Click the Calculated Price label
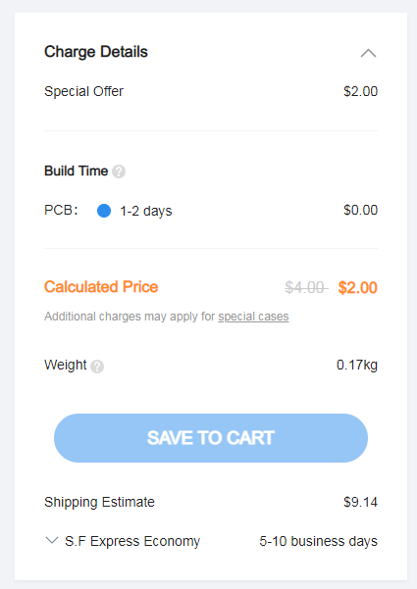417x589 pixels. 101,287
